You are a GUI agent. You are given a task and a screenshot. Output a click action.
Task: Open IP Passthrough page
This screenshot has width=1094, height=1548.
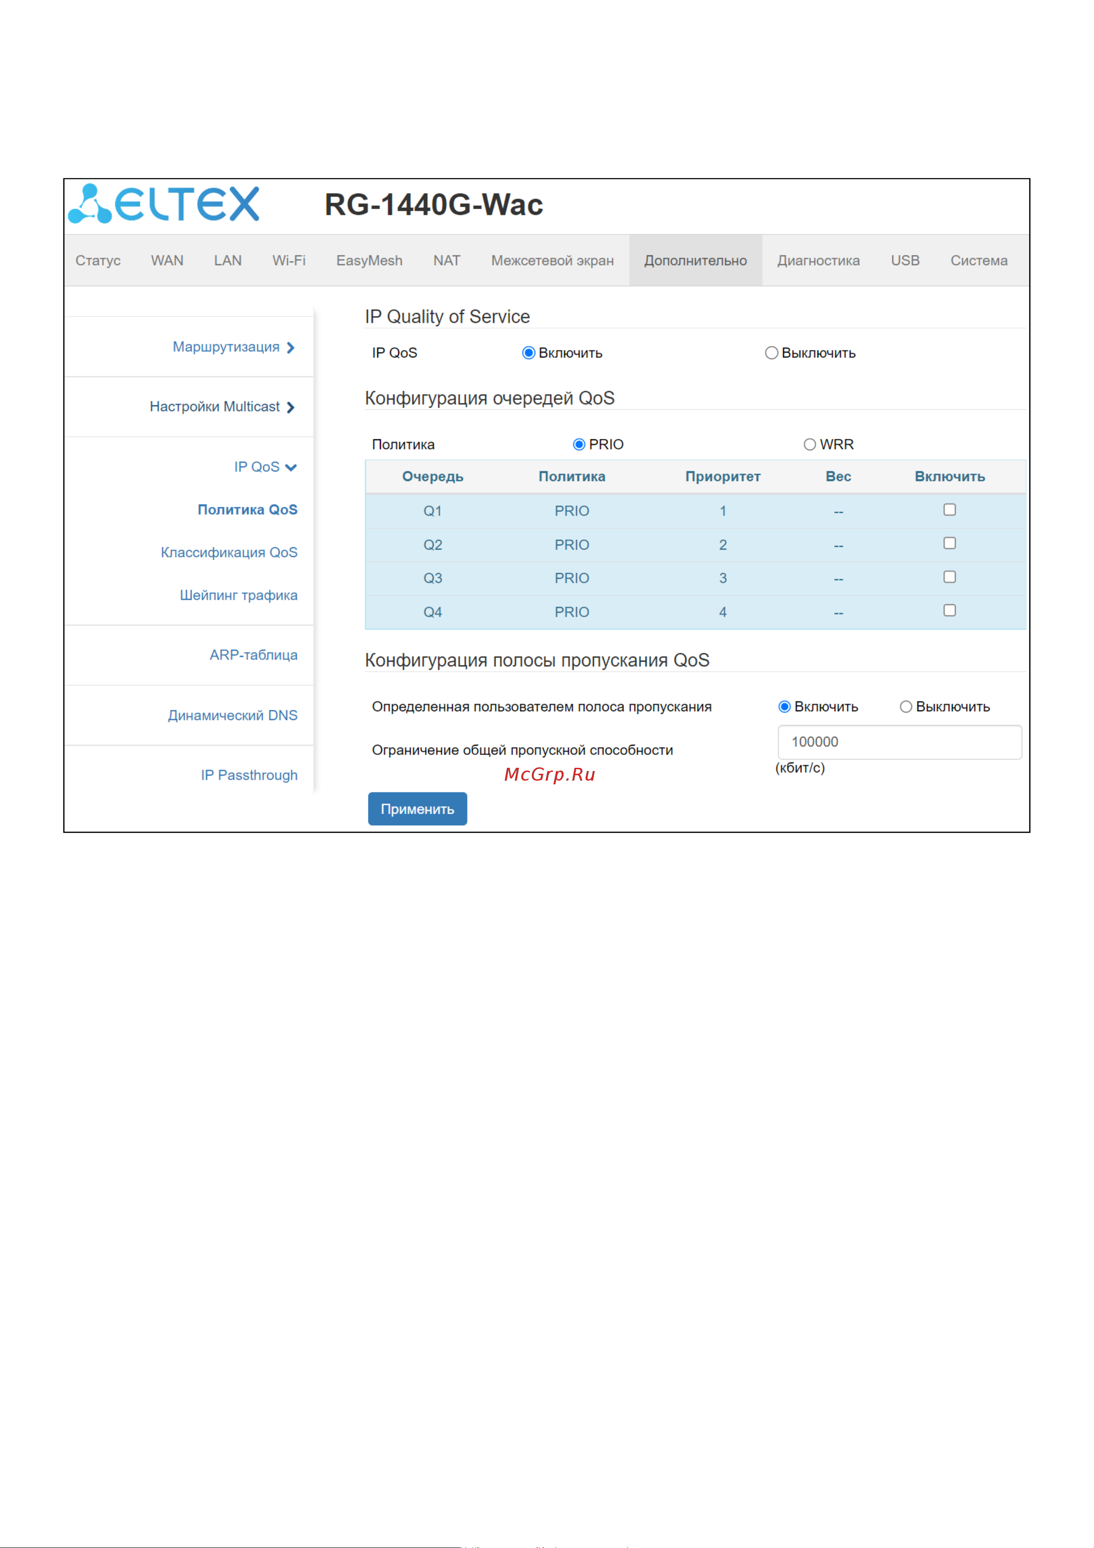249,775
